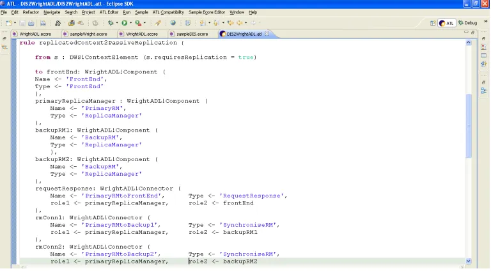Screen dimensions: 491x271
Task: Restore the left minimized view stack
Action: pos(4,38)
